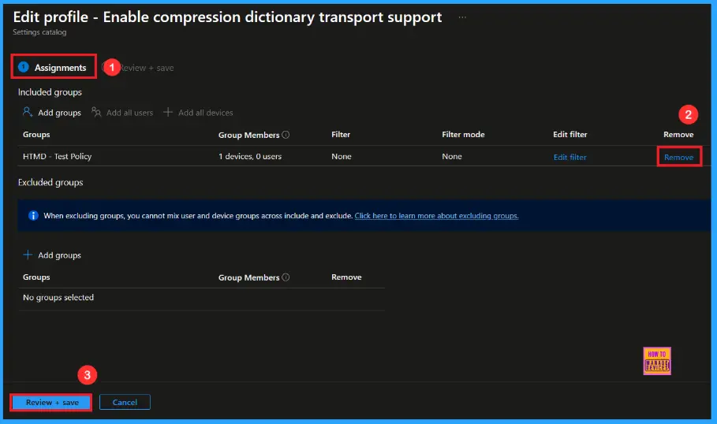Open the ellipsis menu beside the profile title
Screen dimensions: 717x424
tap(462, 17)
